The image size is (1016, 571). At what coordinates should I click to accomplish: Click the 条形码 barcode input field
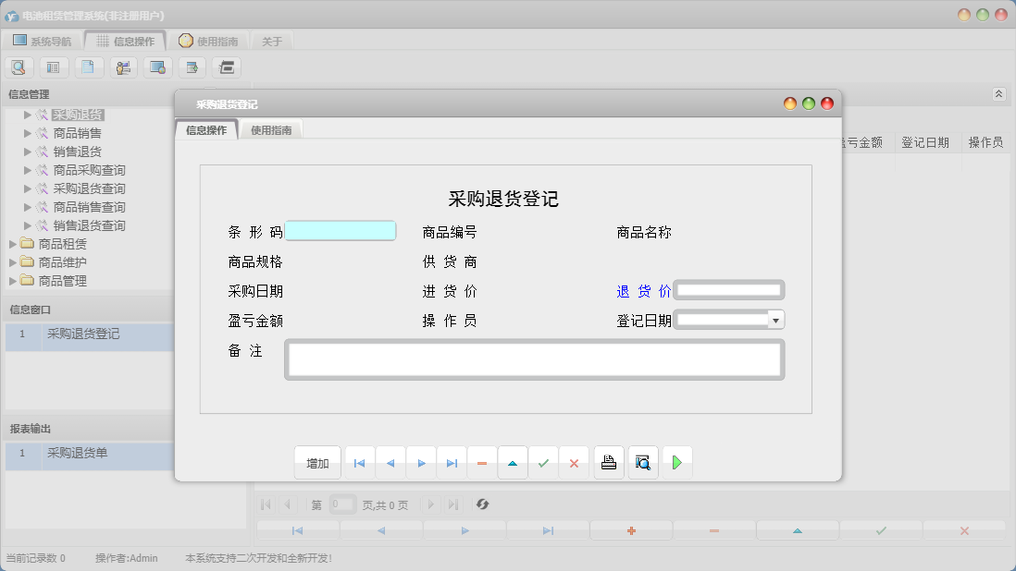click(x=341, y=230)
